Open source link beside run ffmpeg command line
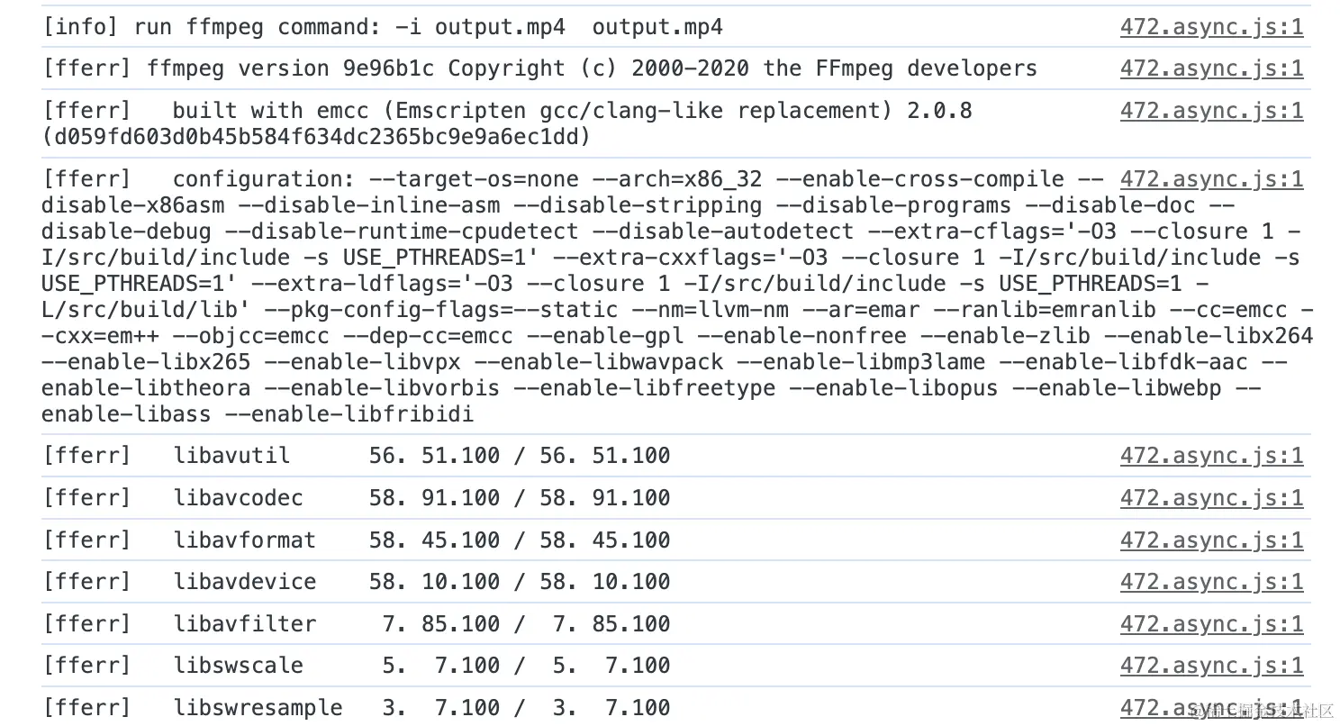The height and width of the screenshot is (726, 1340). point(1211,27)
